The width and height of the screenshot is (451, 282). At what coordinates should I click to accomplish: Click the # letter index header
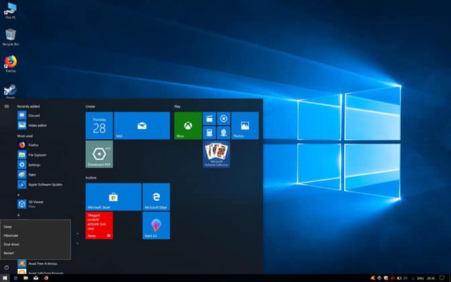pyautogui.click(x=18, y=195)
